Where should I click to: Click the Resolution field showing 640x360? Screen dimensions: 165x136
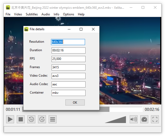coord(68,42)
